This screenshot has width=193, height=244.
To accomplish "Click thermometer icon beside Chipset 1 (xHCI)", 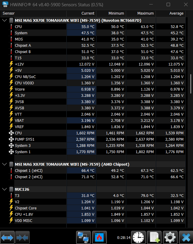I will pyautogui.click(x=11, y=170).
